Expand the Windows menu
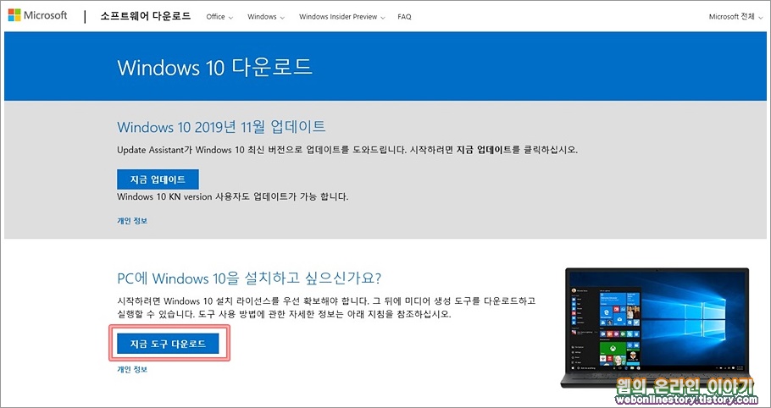This screenshot has height=408, width=771. pyautogui.click(x=266, y=17)
